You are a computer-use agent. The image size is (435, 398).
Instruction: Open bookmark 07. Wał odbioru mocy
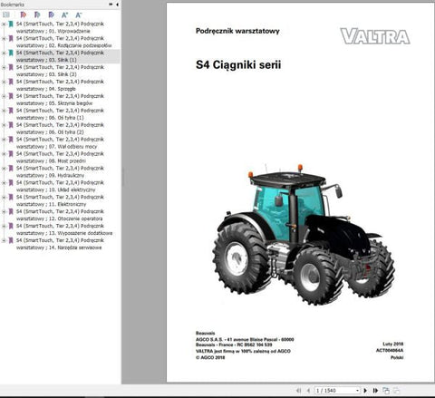click(x=60, y=143)
